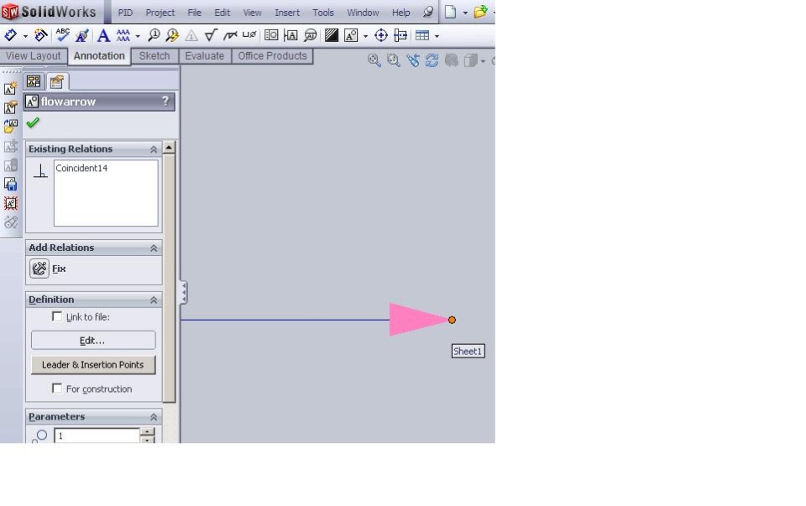Open the Tools menu
The image size is (806, 506).
[322, 13]
